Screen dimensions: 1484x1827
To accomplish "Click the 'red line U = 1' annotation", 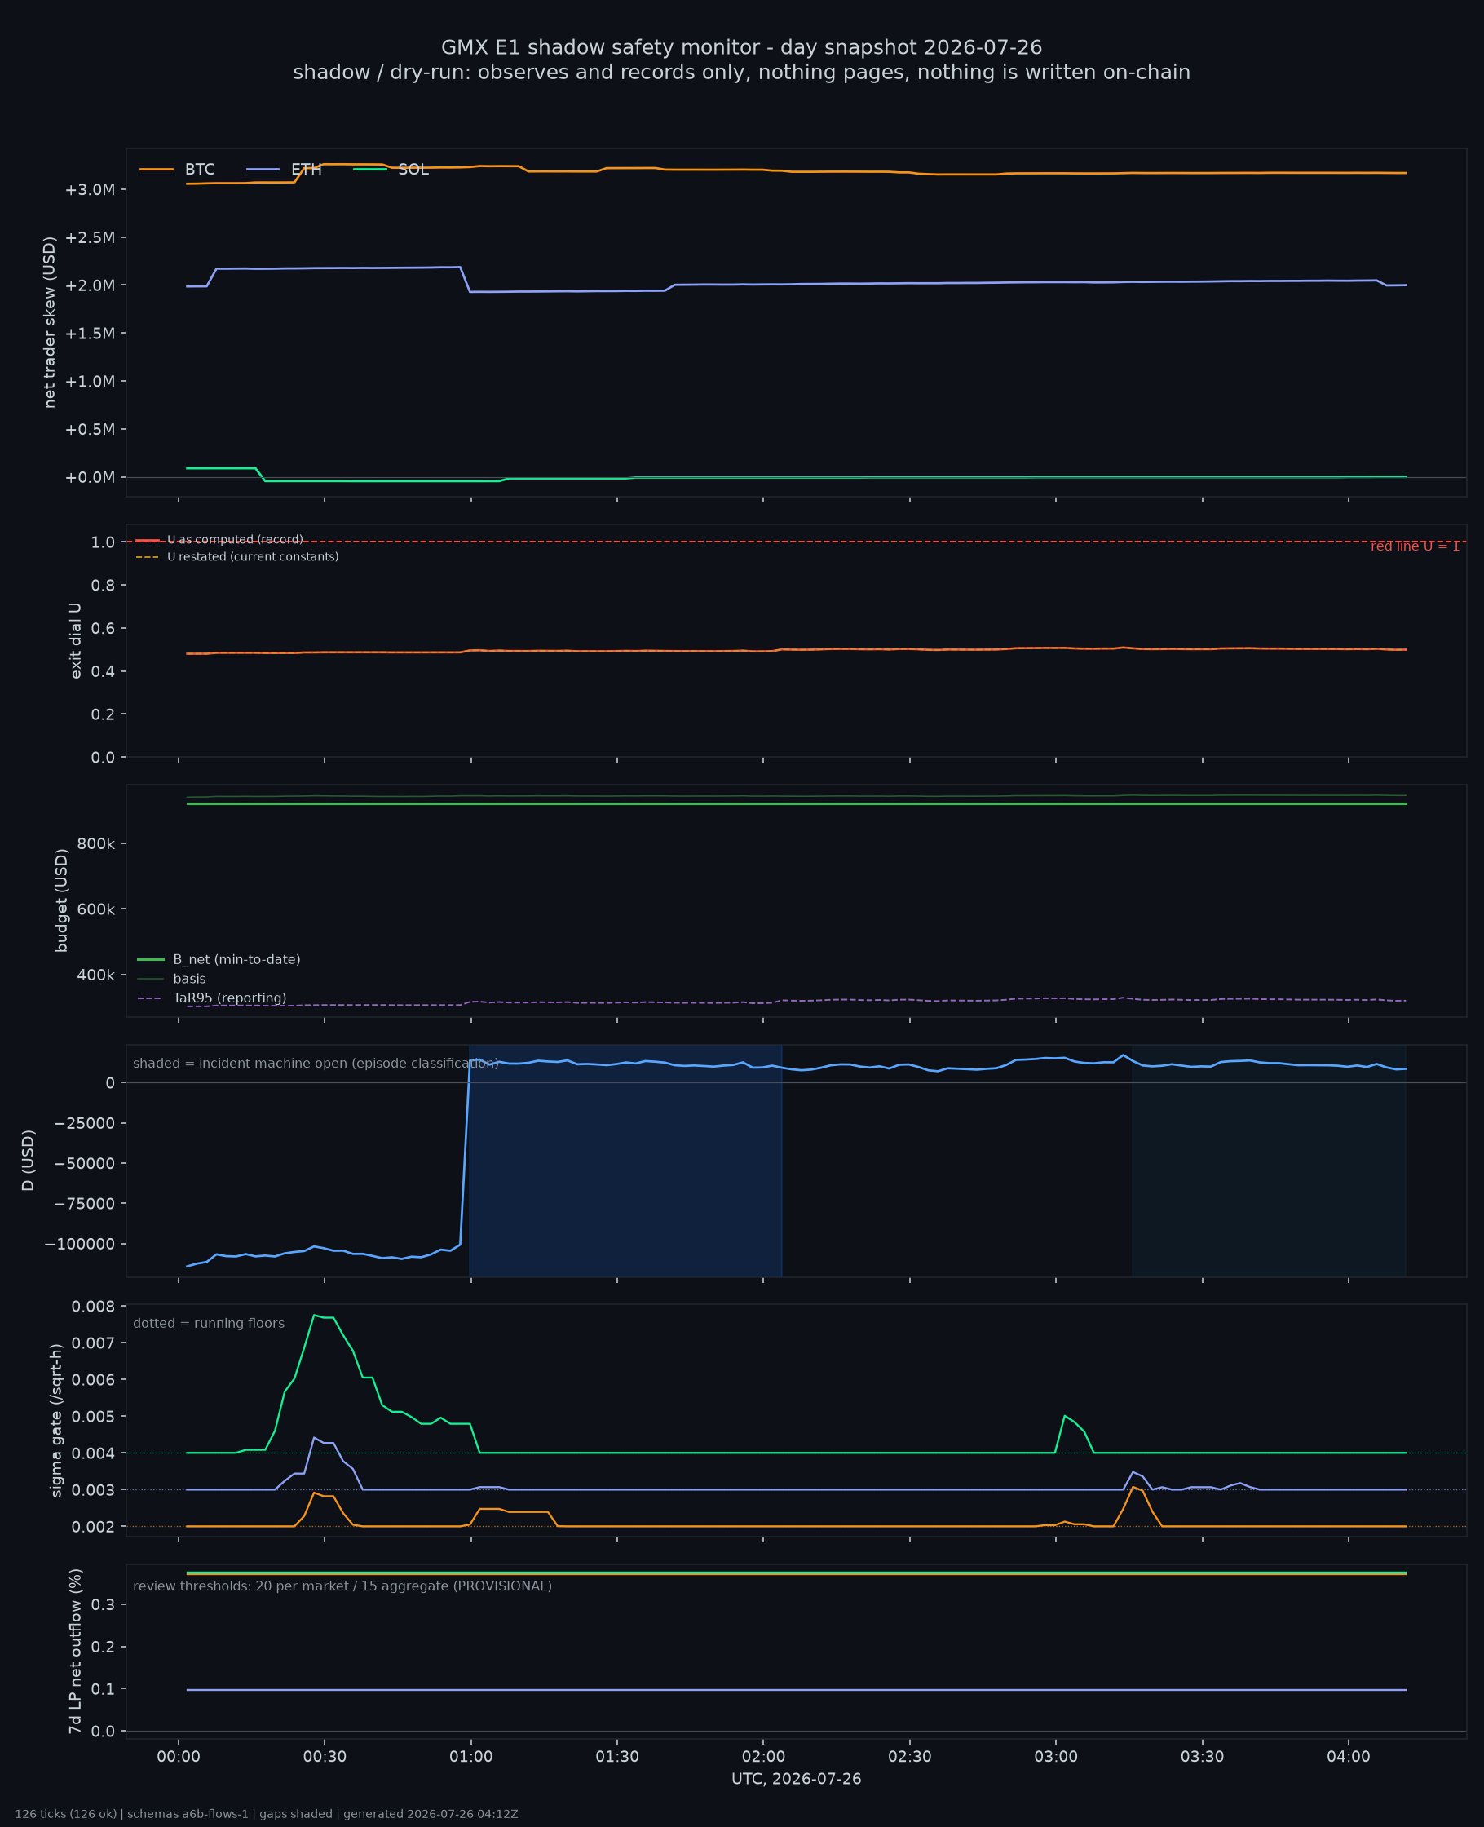I will point(1415,546).
